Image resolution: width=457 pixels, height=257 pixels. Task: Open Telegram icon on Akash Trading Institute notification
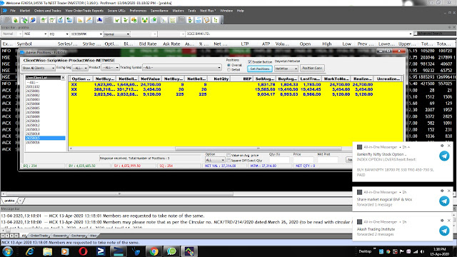tap(444, 231)
